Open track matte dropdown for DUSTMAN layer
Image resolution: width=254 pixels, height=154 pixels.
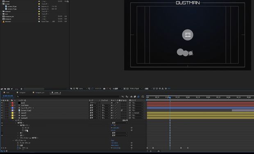pos(105,105)
